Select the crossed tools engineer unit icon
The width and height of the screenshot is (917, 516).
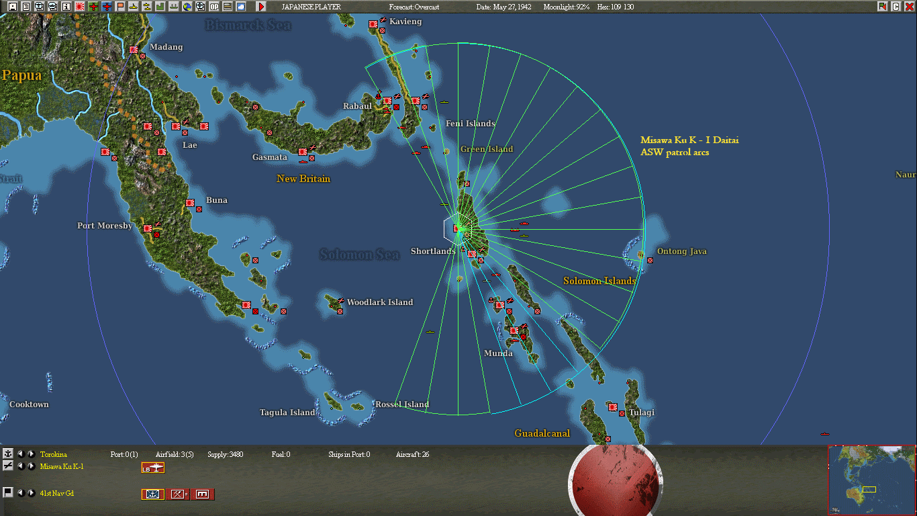point(177,494)
